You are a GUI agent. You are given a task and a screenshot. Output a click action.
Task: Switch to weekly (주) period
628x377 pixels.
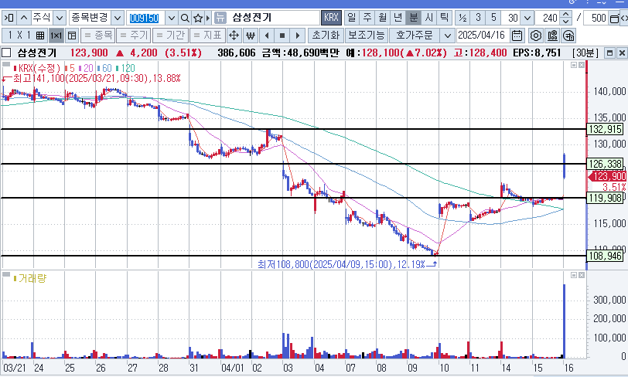tap(367, 18)
